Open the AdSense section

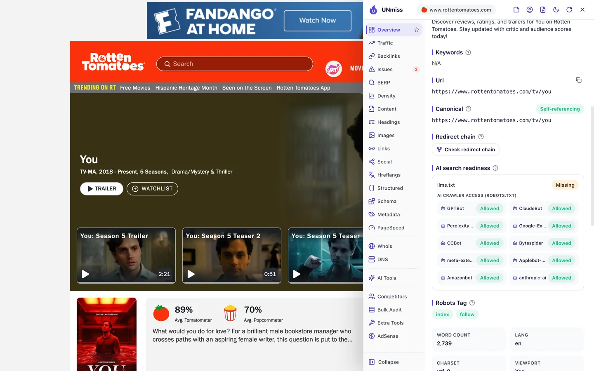(394, 336)
